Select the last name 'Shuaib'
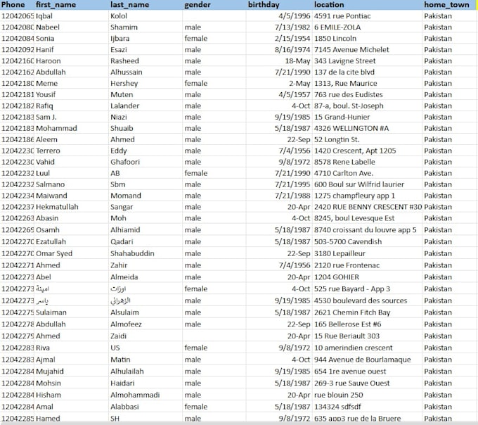This screenshot has height=425, width=478. 122,129
